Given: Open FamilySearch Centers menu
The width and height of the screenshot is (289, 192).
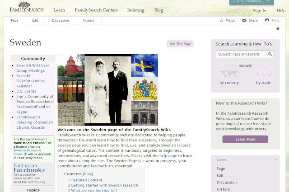Looking at the screenshot, I should coord(96,10).
